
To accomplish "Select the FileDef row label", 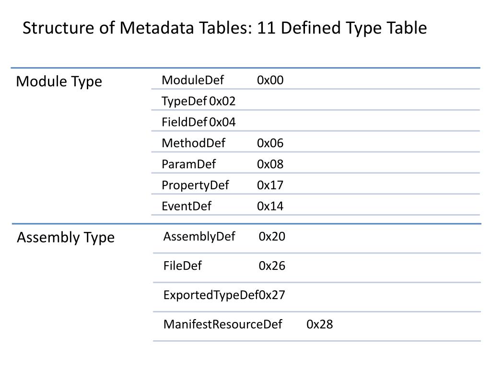I will tap(183, 265).
